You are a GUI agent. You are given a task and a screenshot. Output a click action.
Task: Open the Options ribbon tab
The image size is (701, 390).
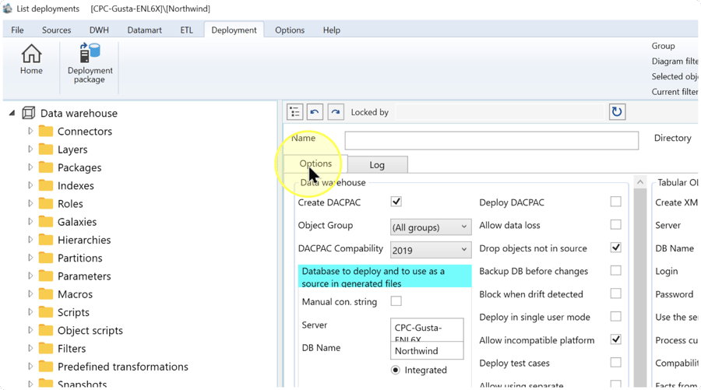(290, 30)
